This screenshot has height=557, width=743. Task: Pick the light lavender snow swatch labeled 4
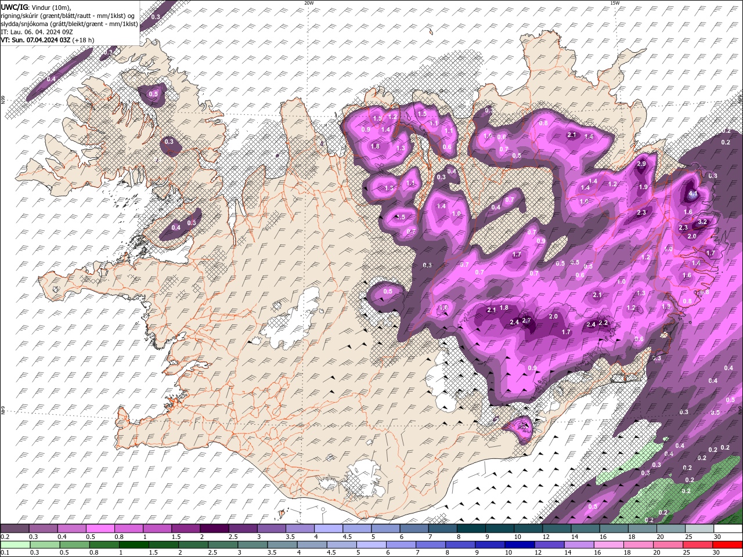pos(329,529)
